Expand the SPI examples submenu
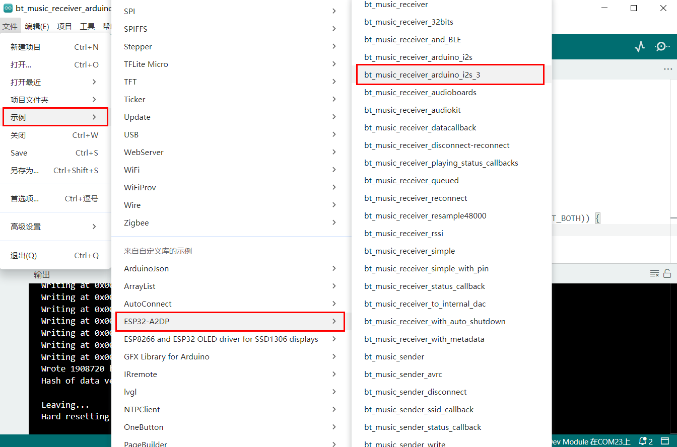The height and width of the screenshot is (447, 677). coord(231,11)
